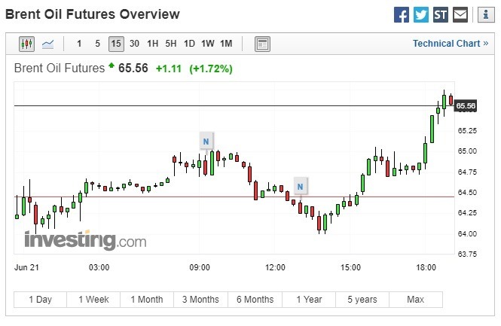This screenshot has width=501, height=326.
Task: Show the 1 Month range
Action: [x=147, y=300]
